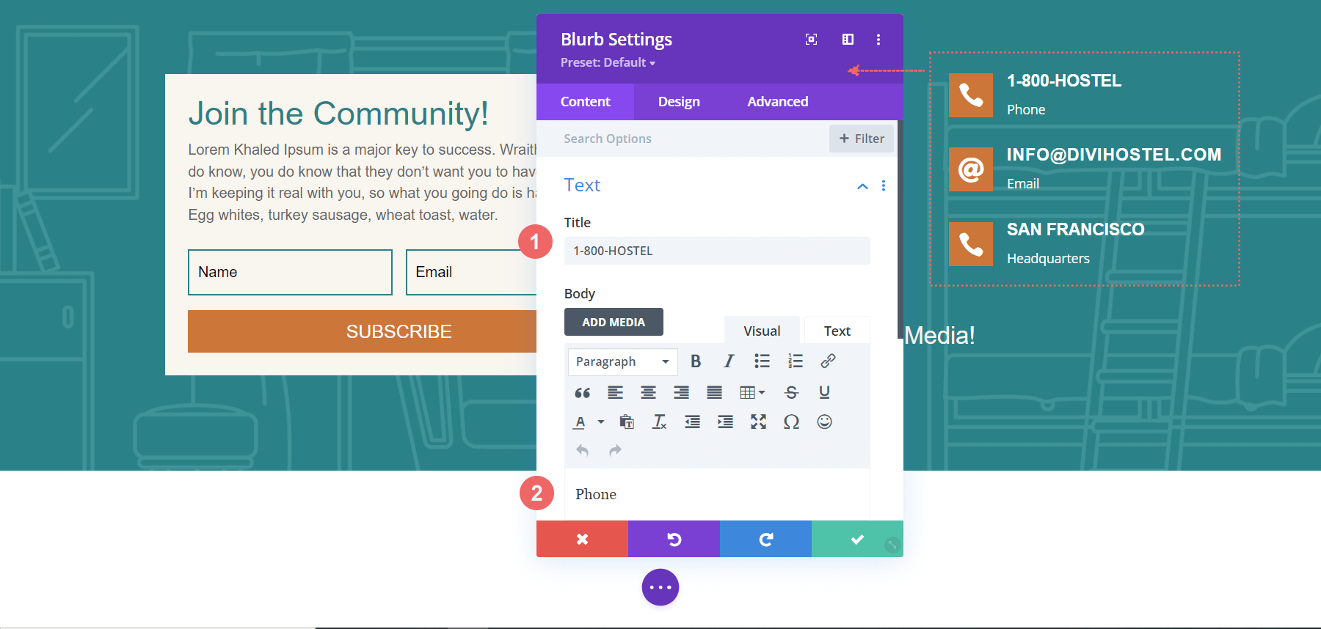This screenshot has width=1321, height=629.
Task: Toggle bold formatting
Action: point(696,361)
